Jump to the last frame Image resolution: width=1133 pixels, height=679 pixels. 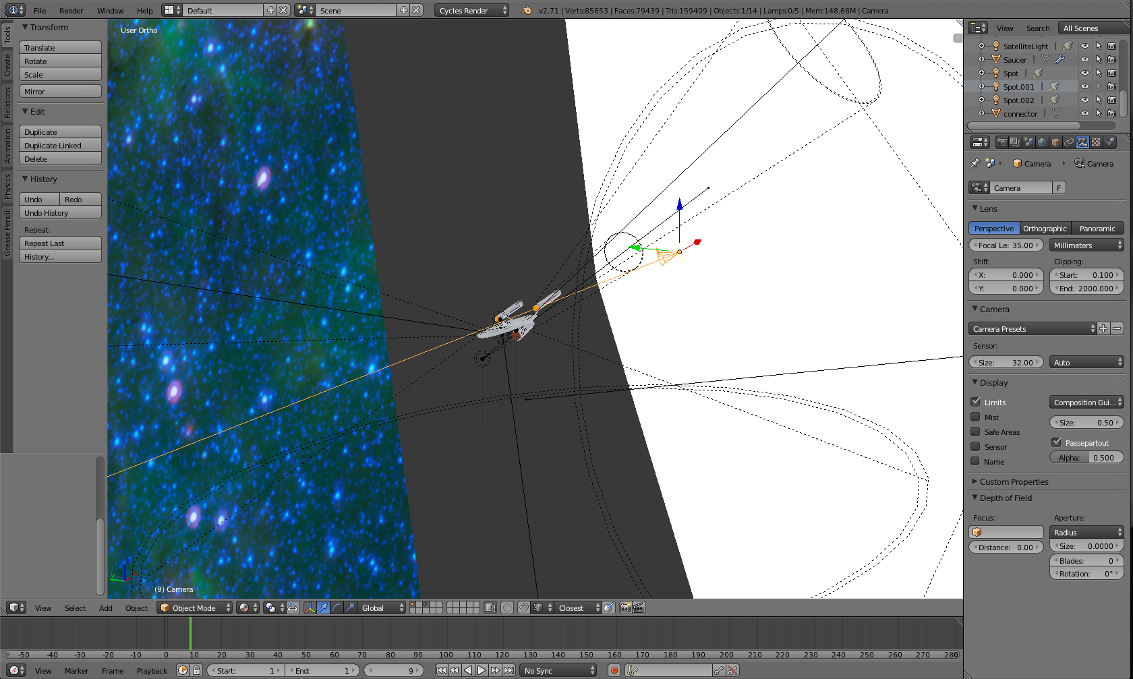click(509, 670)
